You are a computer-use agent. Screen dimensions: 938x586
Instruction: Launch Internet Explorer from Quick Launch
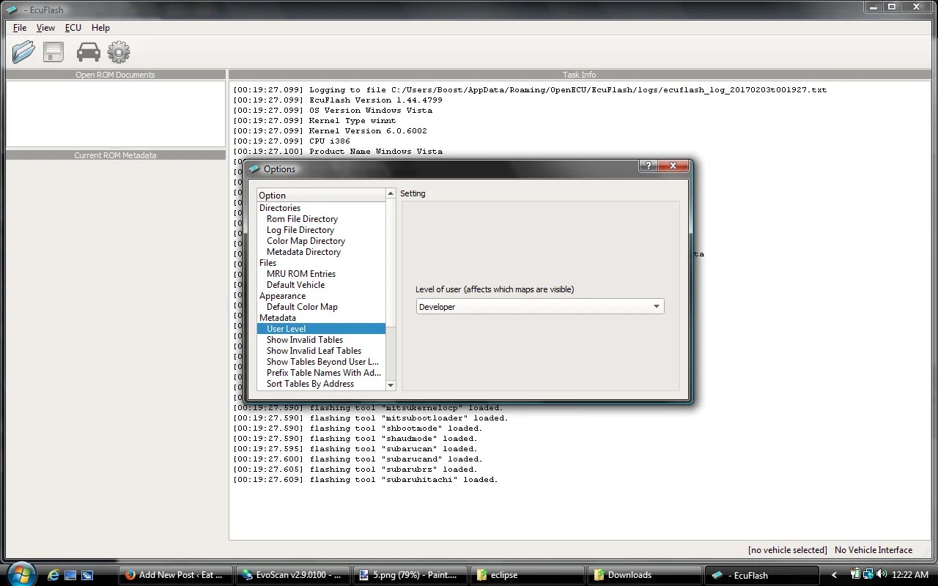tap(53, 575)
